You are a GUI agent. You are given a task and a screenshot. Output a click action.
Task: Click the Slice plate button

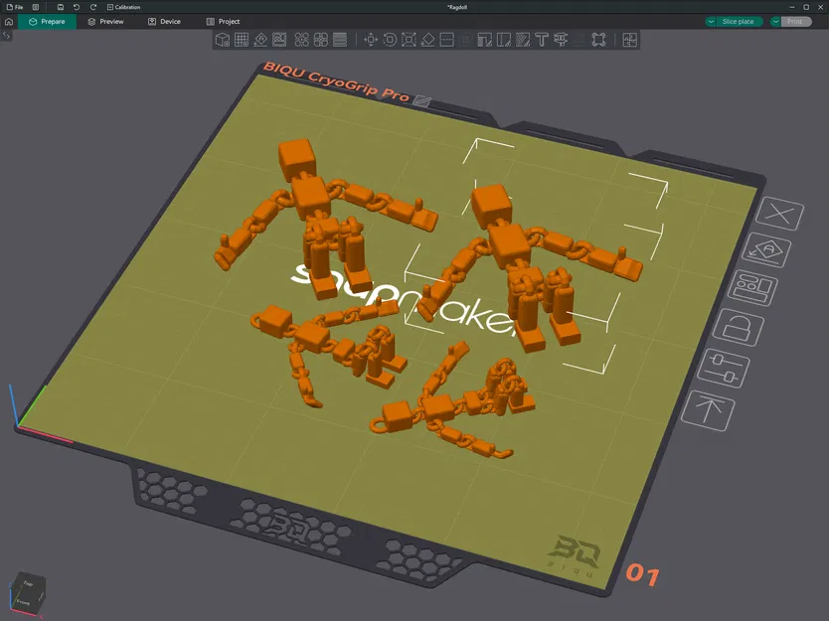tap(739, 22)
